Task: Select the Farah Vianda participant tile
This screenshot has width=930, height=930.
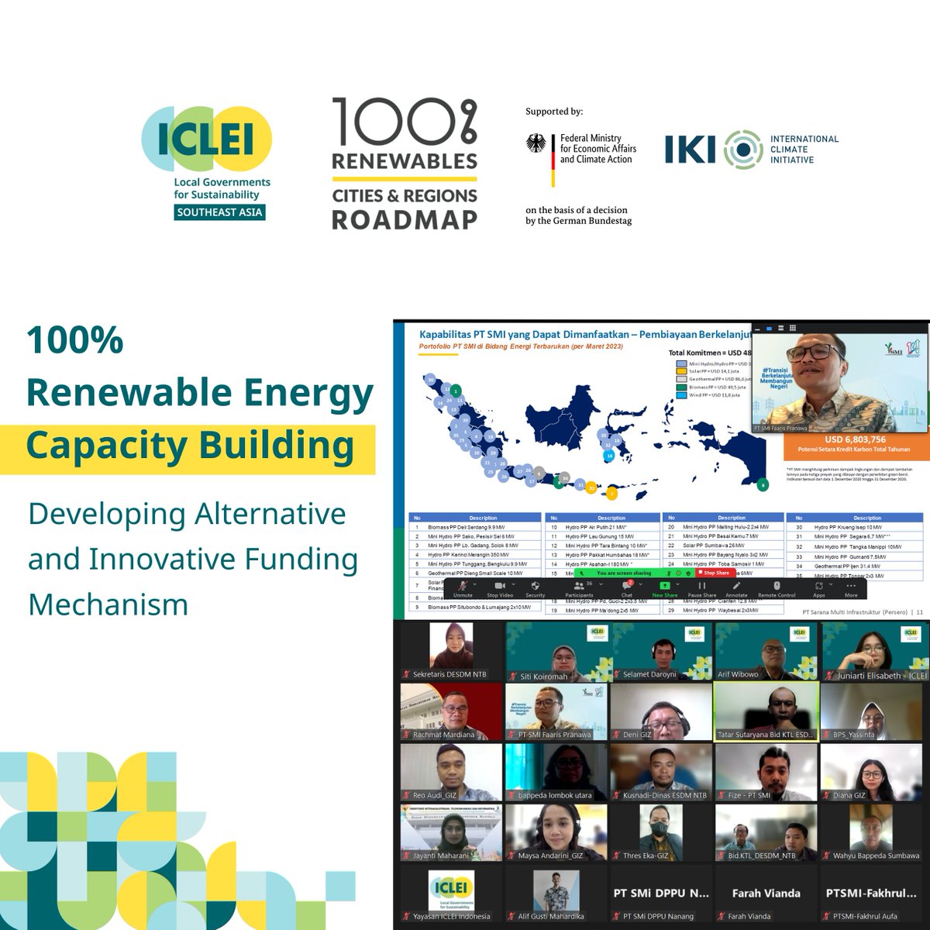Action: pyautogui.click(x=766, y=894)
